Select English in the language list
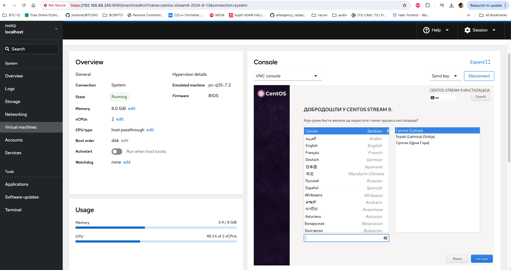The image size is (511, 270). click(x=346, y=146)
